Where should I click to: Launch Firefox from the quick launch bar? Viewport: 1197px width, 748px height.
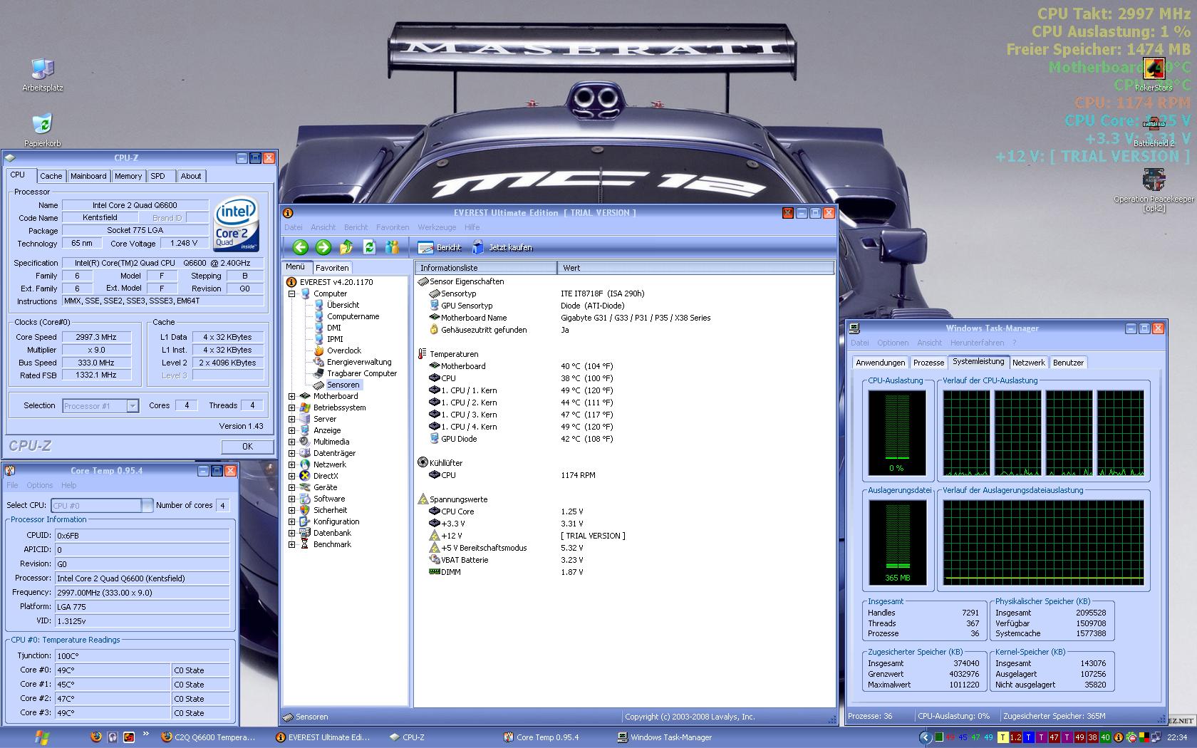tap(96, 737)
